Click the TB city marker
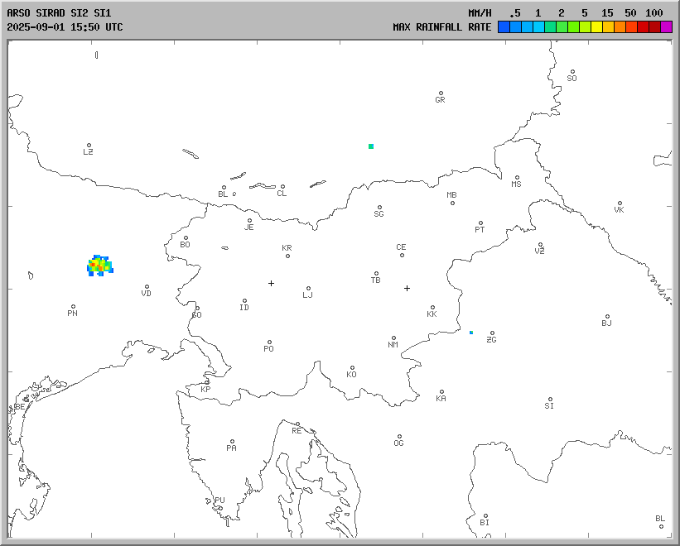680x546 pixels. click(x=376, y=274)
